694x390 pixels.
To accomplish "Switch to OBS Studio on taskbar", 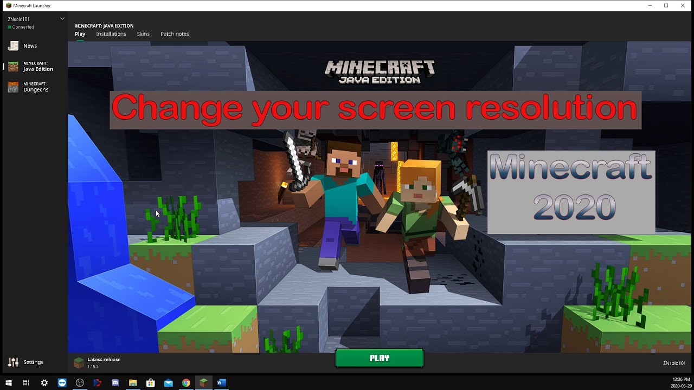I will coord(80,382).
